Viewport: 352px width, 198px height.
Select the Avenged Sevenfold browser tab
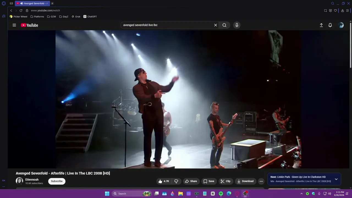(x=32, y=4)
